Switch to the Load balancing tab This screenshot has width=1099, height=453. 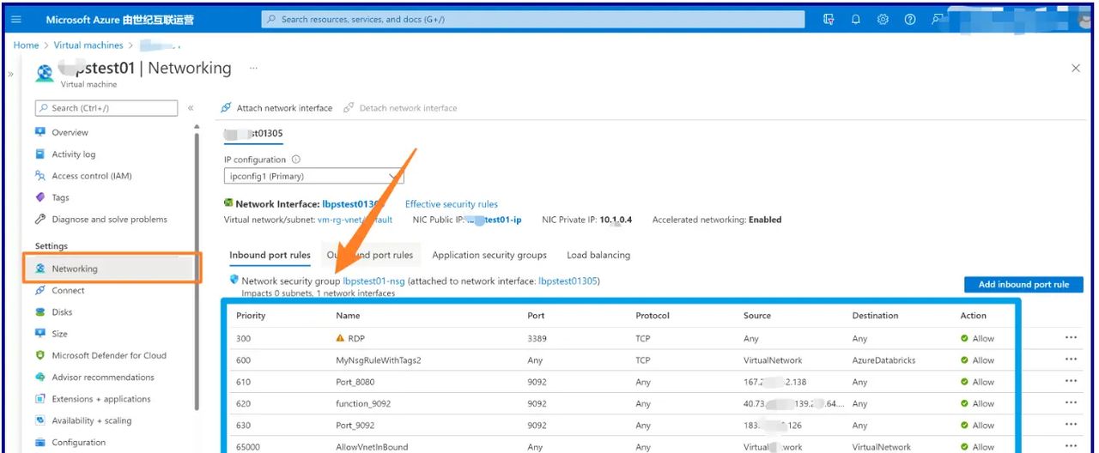[x=598, y=255]
